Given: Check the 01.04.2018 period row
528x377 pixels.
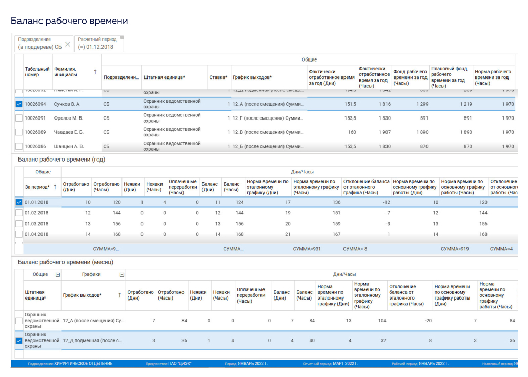Looking at the screenshot, I should tap(19, 234).
